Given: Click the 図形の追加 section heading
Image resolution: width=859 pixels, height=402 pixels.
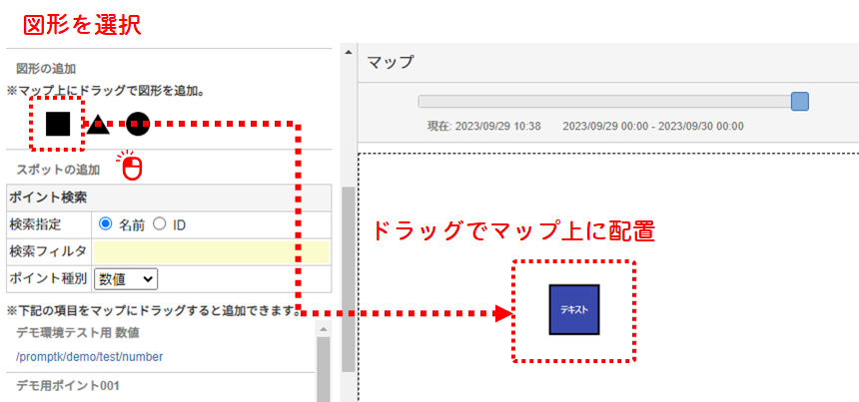Looking at the screenshot, I should point(46,69).
